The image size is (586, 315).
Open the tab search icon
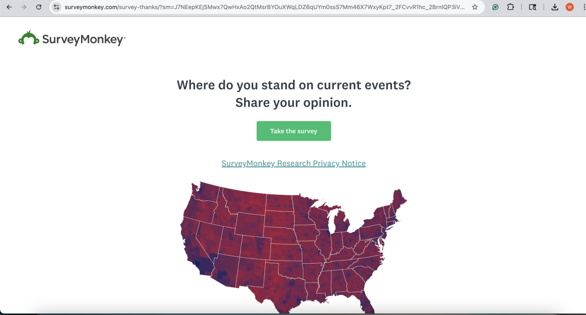pos(532,7)
